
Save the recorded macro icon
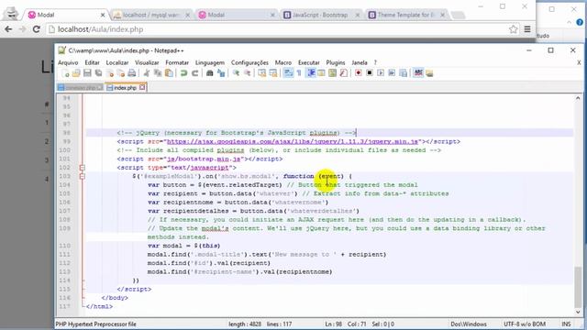404,73
